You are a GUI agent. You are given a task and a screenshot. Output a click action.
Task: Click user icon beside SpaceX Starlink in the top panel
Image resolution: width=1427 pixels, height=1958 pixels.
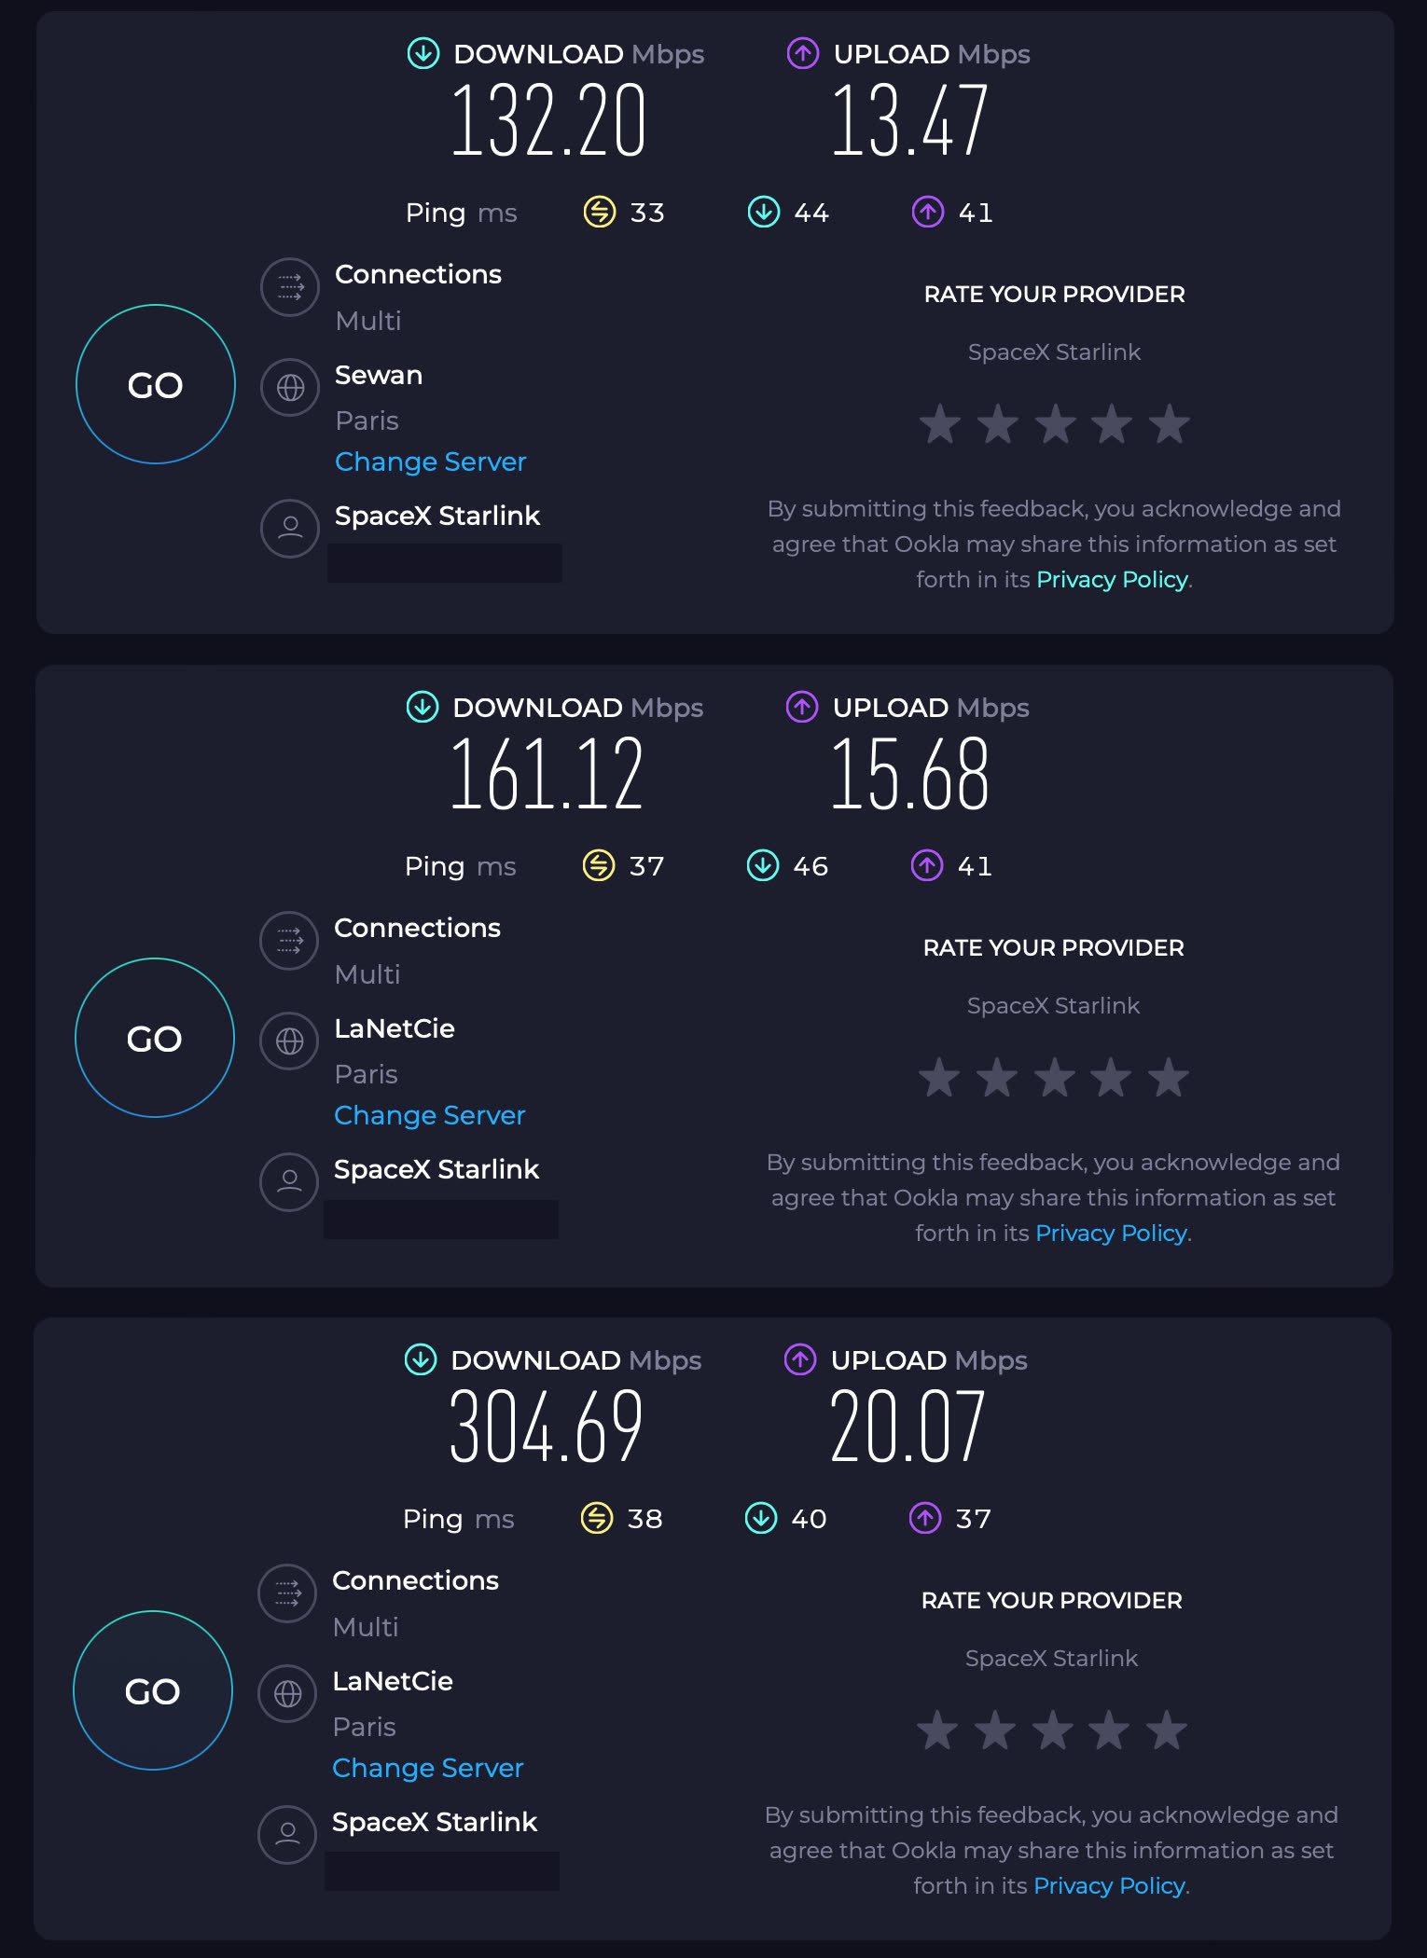[x=290, y=528]
